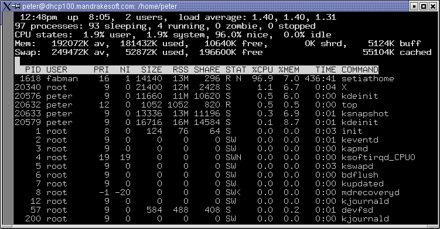Click the %CPU column header
This screenshot has width=440, height=229.
point(262,70)
